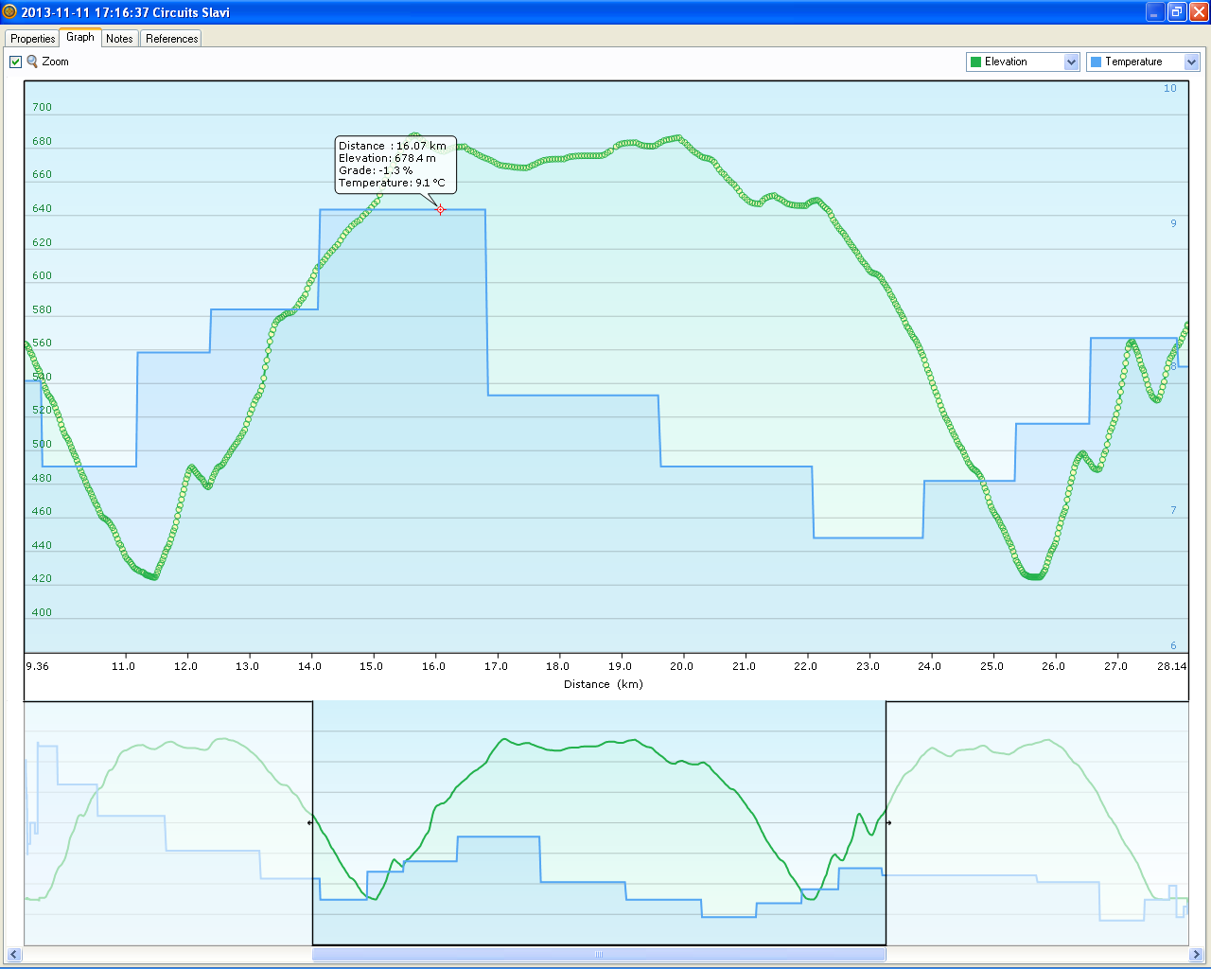The height and width of the screenshot is (969, 1211).
Task: Open the Notes tab
Action: pyautogui.click(x=119, y=39)
